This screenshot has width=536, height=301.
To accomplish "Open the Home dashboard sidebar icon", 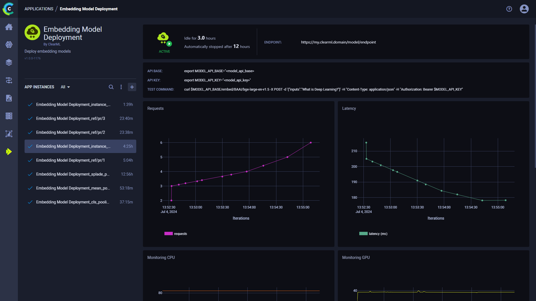I will coord(9,27).
